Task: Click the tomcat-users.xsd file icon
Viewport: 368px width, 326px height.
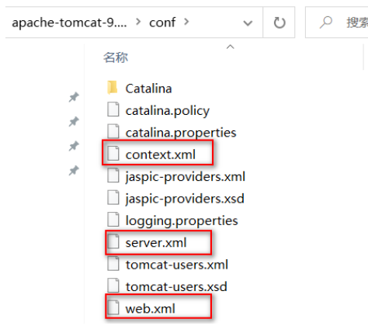Action: 113,286
